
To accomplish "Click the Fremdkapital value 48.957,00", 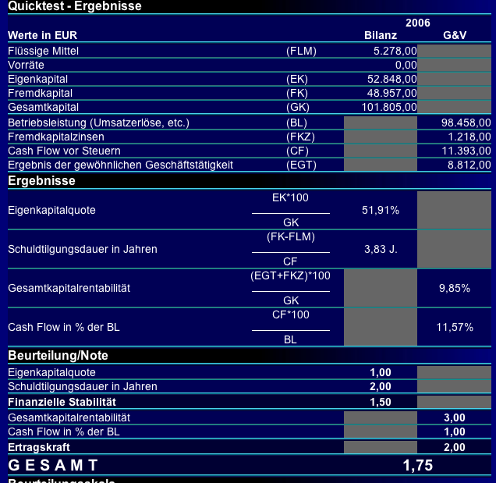I will coord(392,93).
